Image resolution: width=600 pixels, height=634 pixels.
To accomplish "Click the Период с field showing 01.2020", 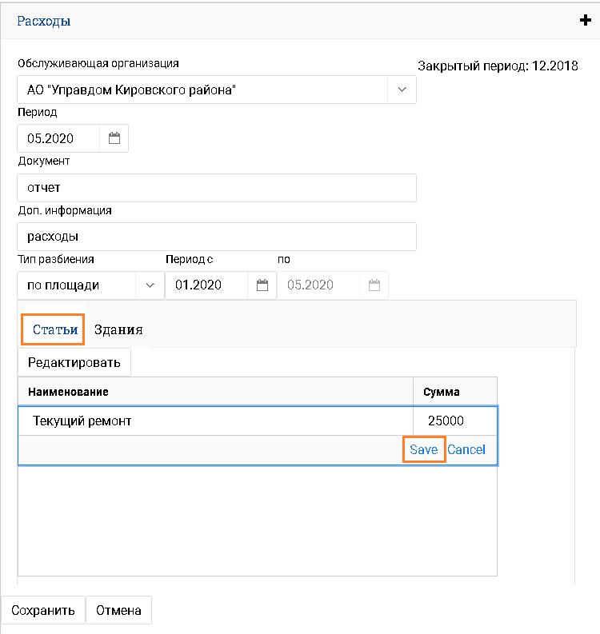I will (206, 285).
